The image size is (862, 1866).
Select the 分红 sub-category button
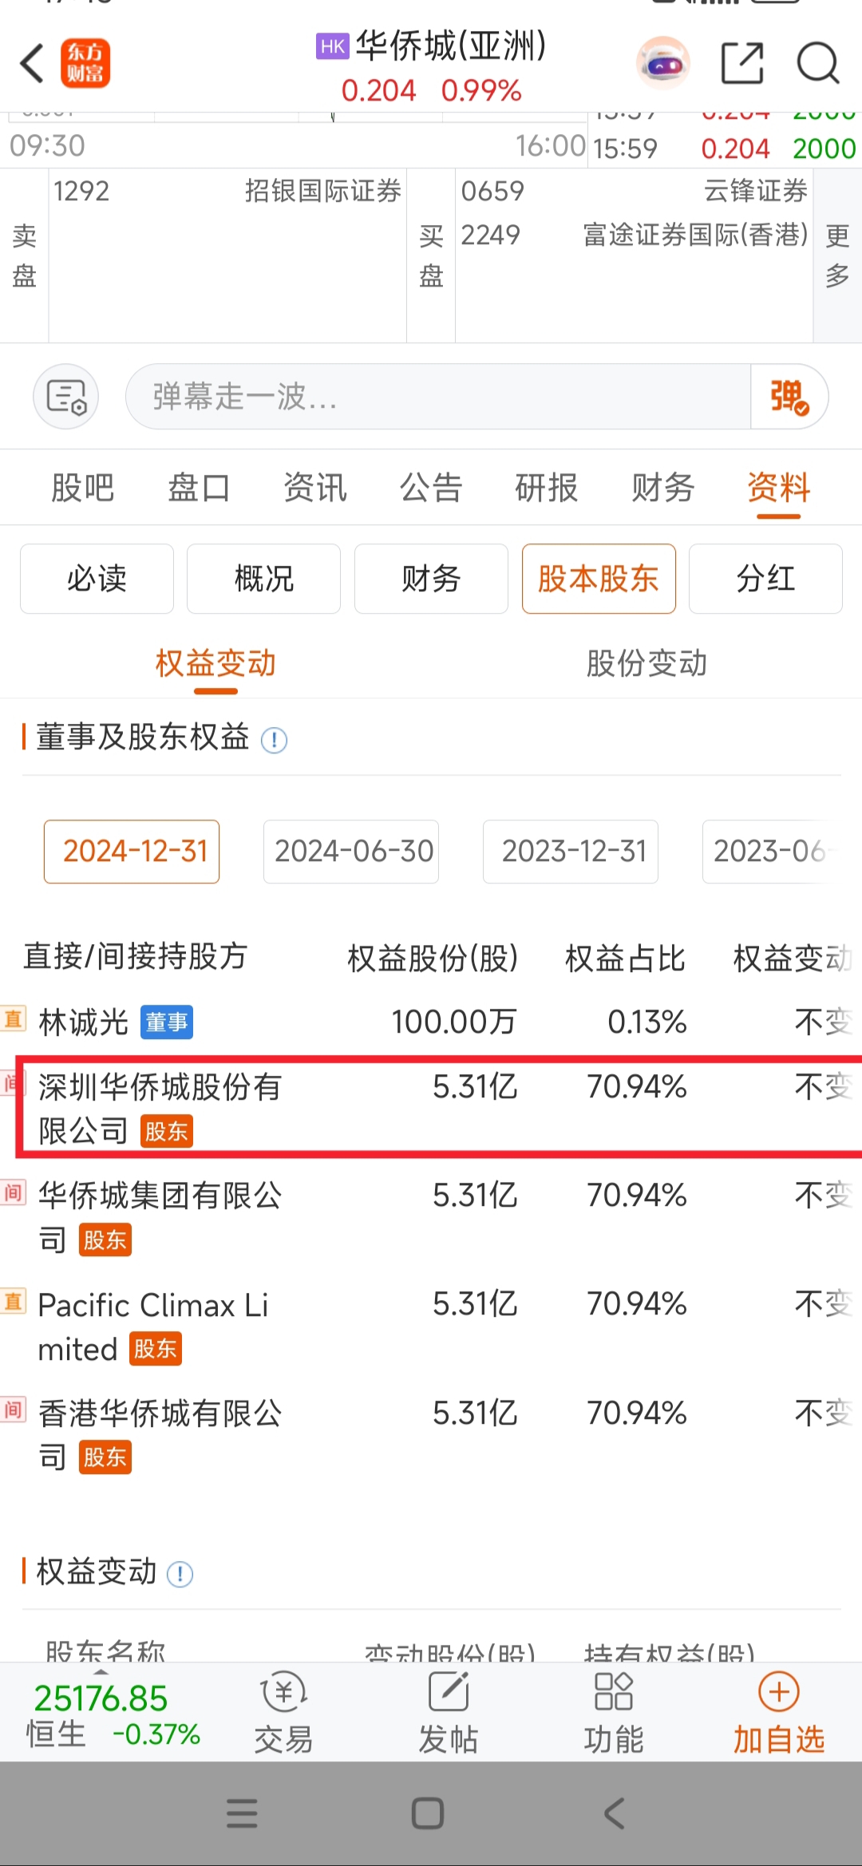point(765,579)
